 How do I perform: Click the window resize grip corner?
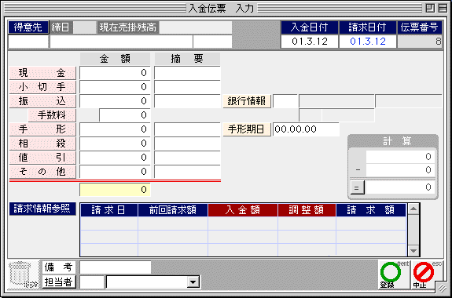pyautogui.click(x=441, y=287)
